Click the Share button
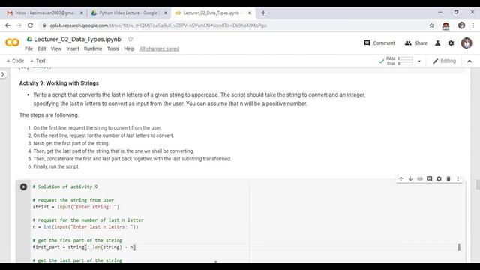The width and height of the screenshot is (480, 270). tap(415, 43)
